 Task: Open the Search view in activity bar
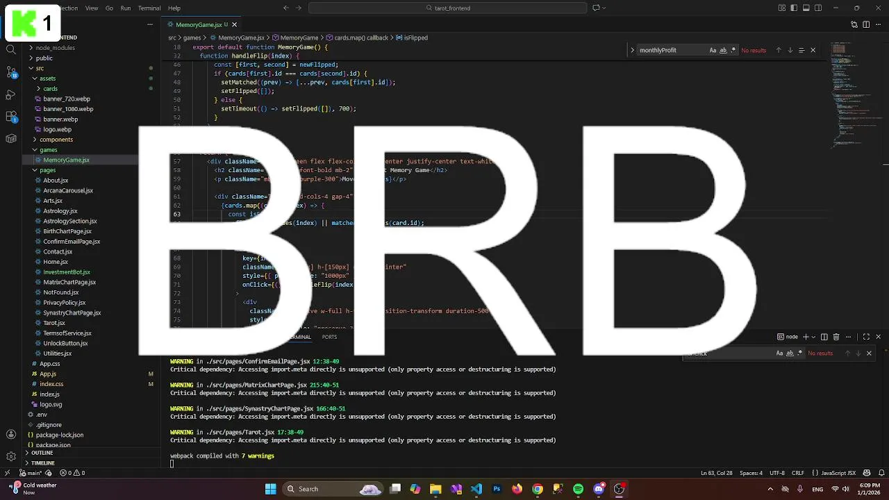pyautogui.click(x=11, y=49)
